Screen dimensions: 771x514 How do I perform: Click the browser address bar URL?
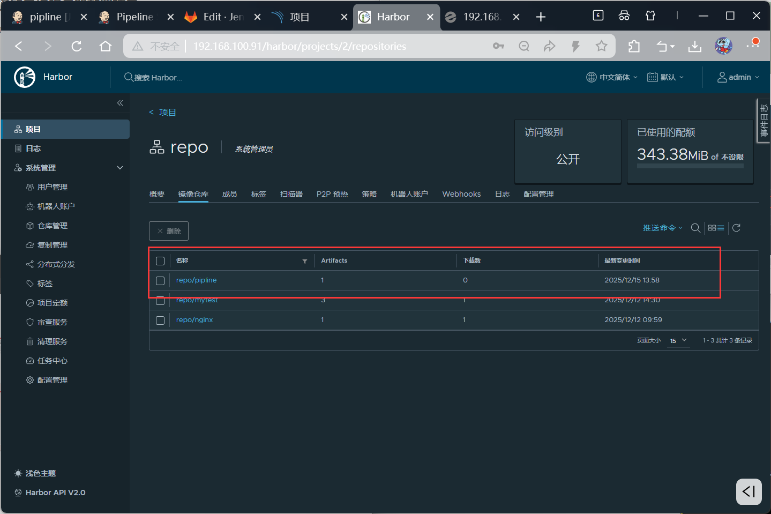coord(300,47)
